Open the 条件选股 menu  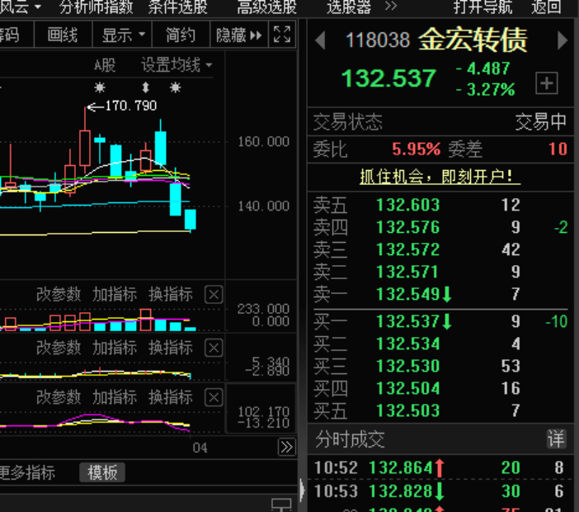[x=177, y=7]
